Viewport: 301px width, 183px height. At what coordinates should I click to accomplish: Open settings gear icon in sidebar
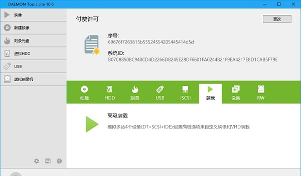(37, 161)
